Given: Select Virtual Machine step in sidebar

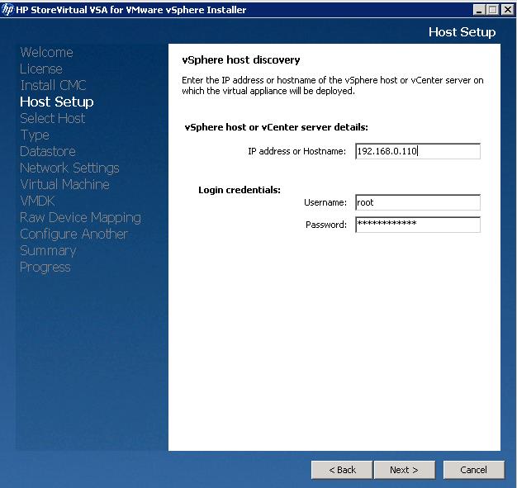Looking at the screenshot, I should click(x=64, y=184).
